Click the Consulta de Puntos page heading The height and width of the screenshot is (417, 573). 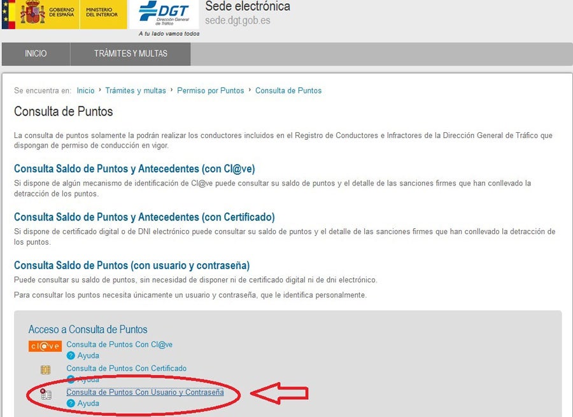tap(64, 111)
